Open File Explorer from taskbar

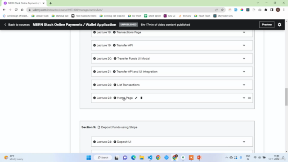(x=142, y=157)
